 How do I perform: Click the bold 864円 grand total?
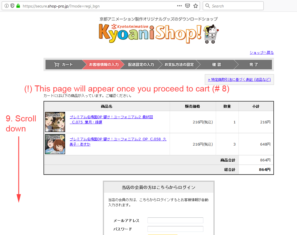point(265,170)
